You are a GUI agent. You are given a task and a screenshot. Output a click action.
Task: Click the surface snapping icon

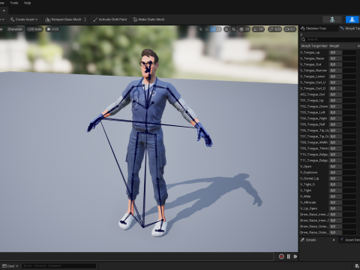(x=234, y=29)
